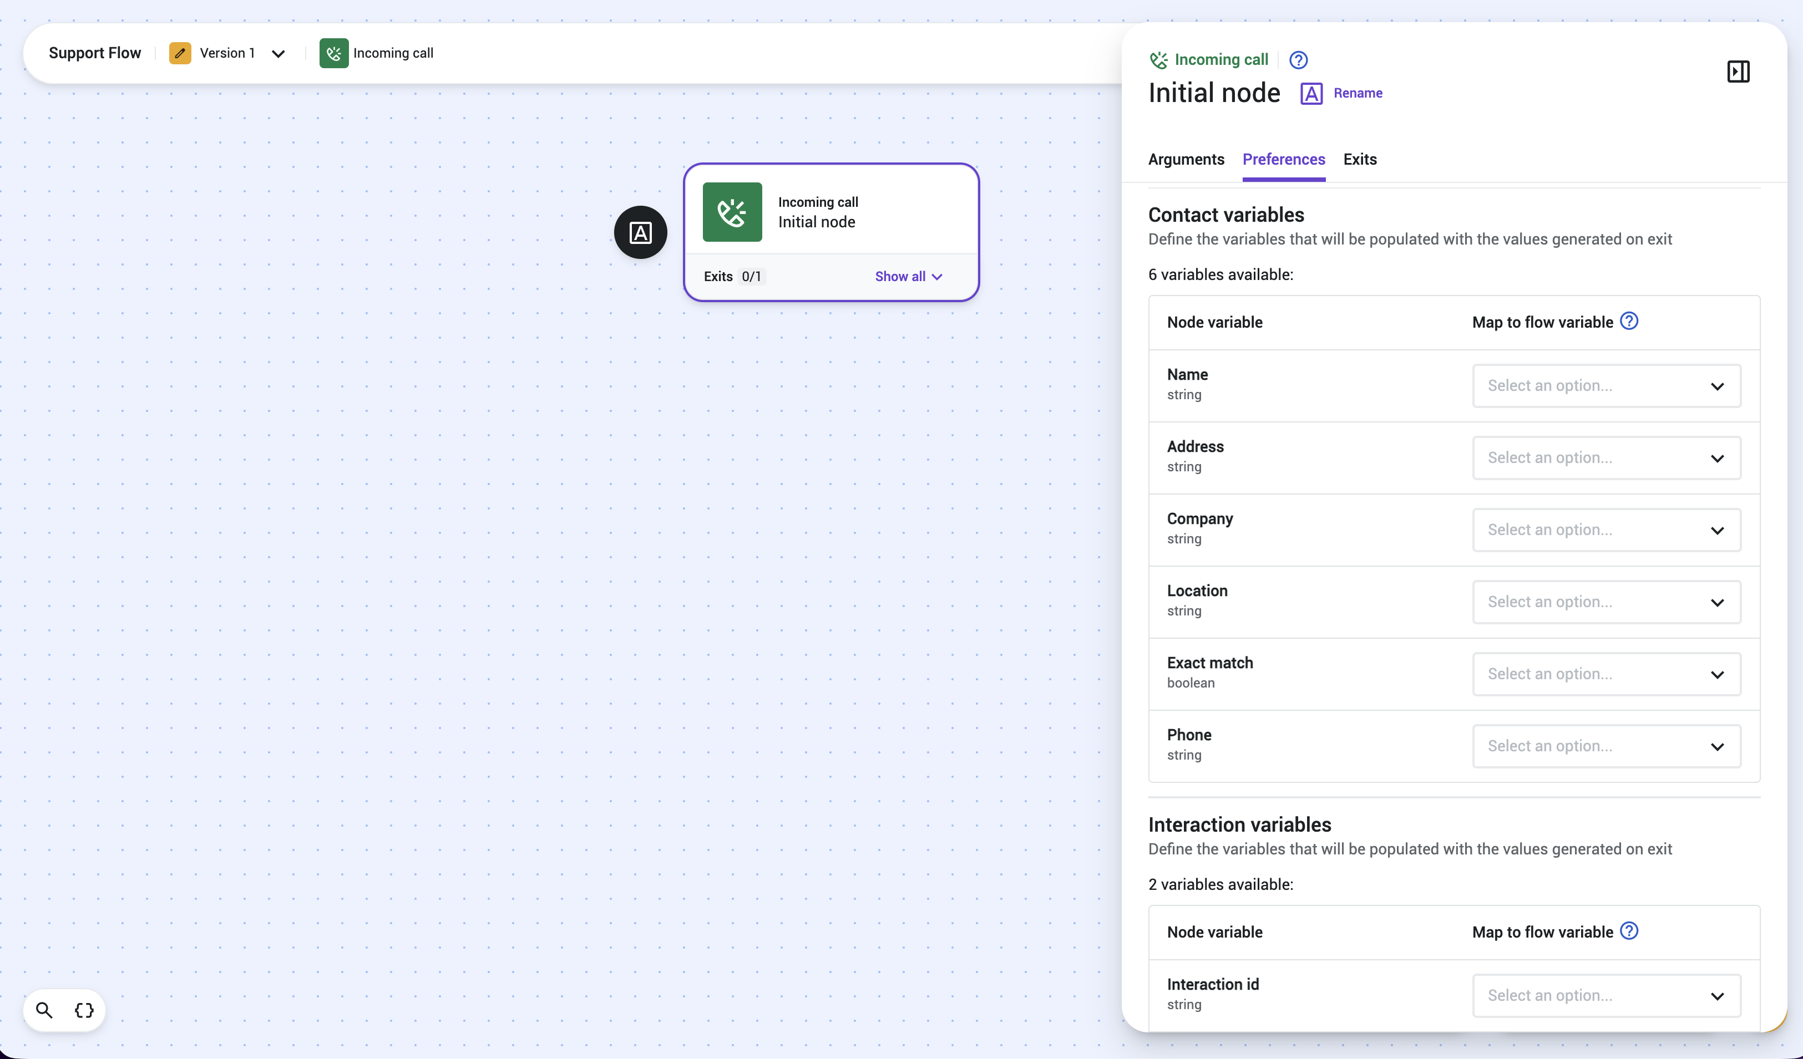Click the search magnifier icon on canvas
This screenshot has width=1803, height=1059.
[44, 1010]
